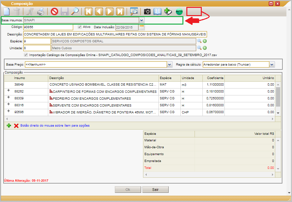Image resolution: width=292 pixels, height=202 pixels.
Task: Search Unidade with magnifier icon
Action: (199, 48)
